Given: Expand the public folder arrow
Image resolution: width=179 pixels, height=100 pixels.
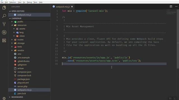Looking at the screenshot, I should tap(12, 22).
